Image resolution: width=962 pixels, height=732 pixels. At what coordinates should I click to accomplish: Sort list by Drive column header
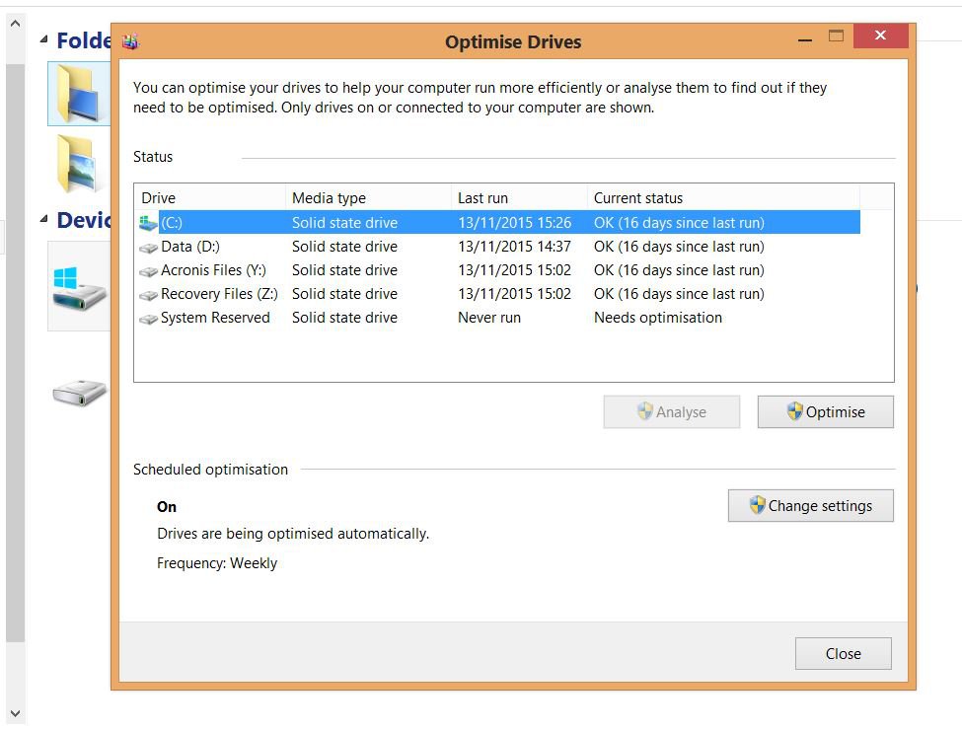click(x=209, y=197)
